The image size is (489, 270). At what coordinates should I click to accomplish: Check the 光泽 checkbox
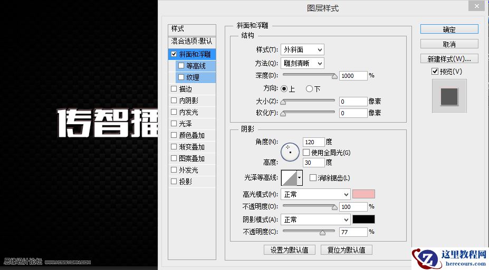pos(174,124)
